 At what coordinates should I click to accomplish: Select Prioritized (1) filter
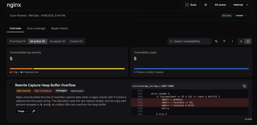(18, 41)
